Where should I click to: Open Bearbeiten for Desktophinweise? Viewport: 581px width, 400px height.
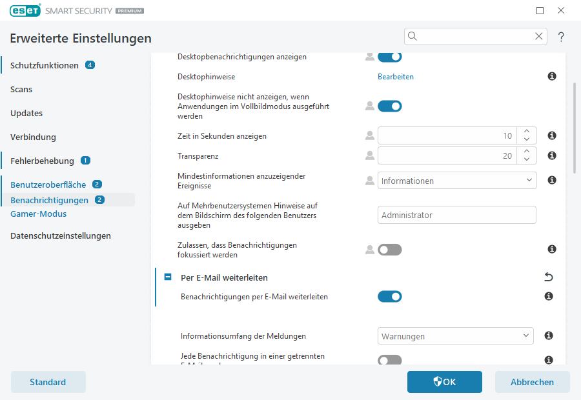click(396, 76)
